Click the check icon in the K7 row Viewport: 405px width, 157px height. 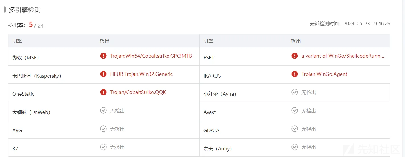(103, 147)
